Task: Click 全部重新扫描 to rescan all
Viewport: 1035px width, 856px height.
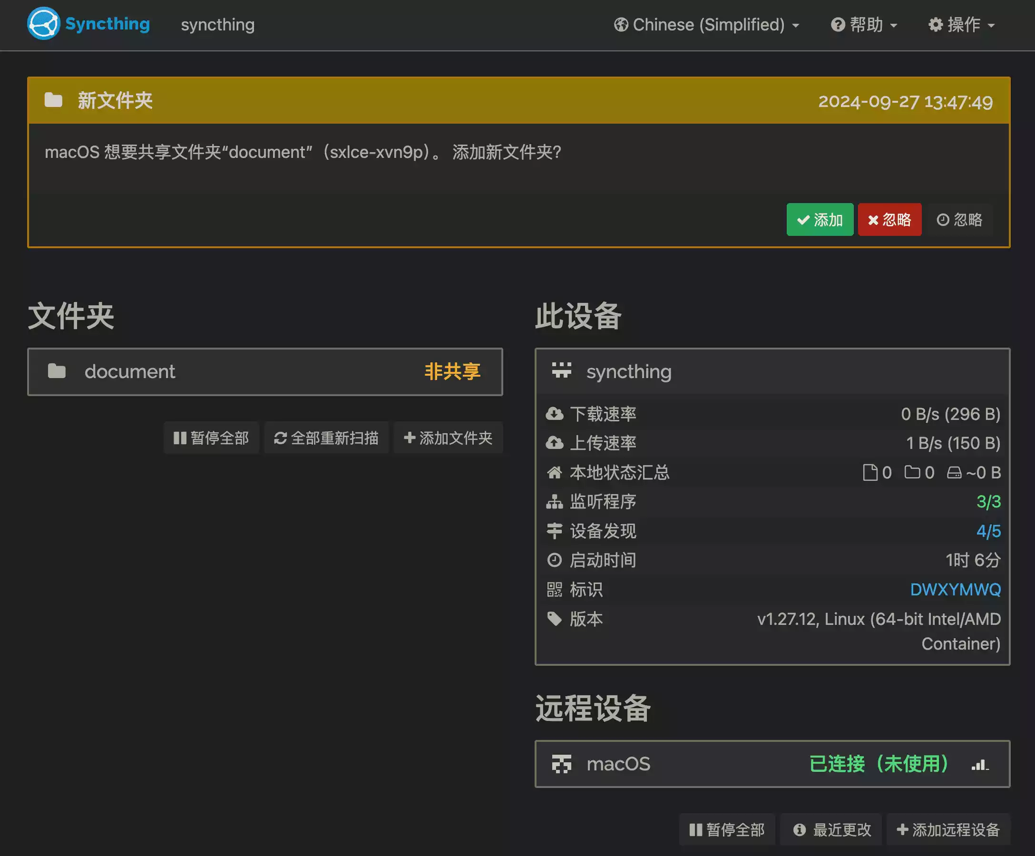Action: (326, 438)
